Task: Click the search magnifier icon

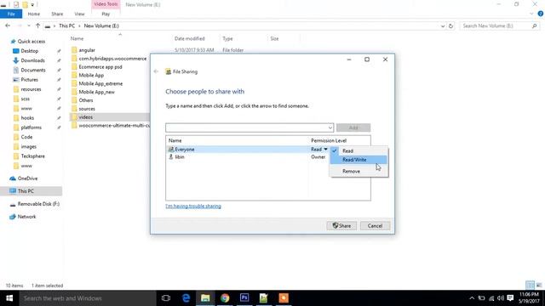Action: tap(534, 26)
